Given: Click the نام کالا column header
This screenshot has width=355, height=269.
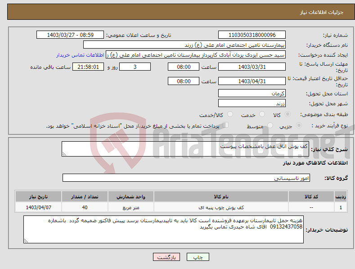Looking at the screenshot, I should [x=221, y=197].
